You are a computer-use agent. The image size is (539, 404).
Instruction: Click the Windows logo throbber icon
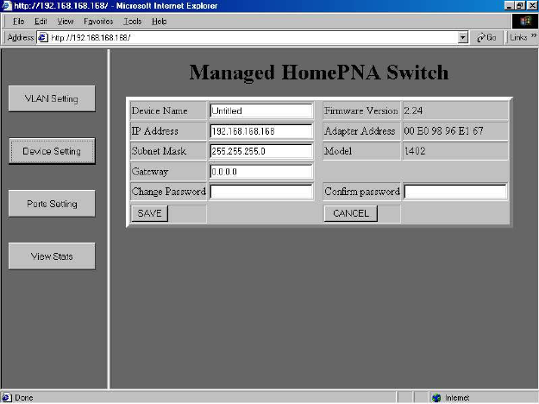click(523, 21)
